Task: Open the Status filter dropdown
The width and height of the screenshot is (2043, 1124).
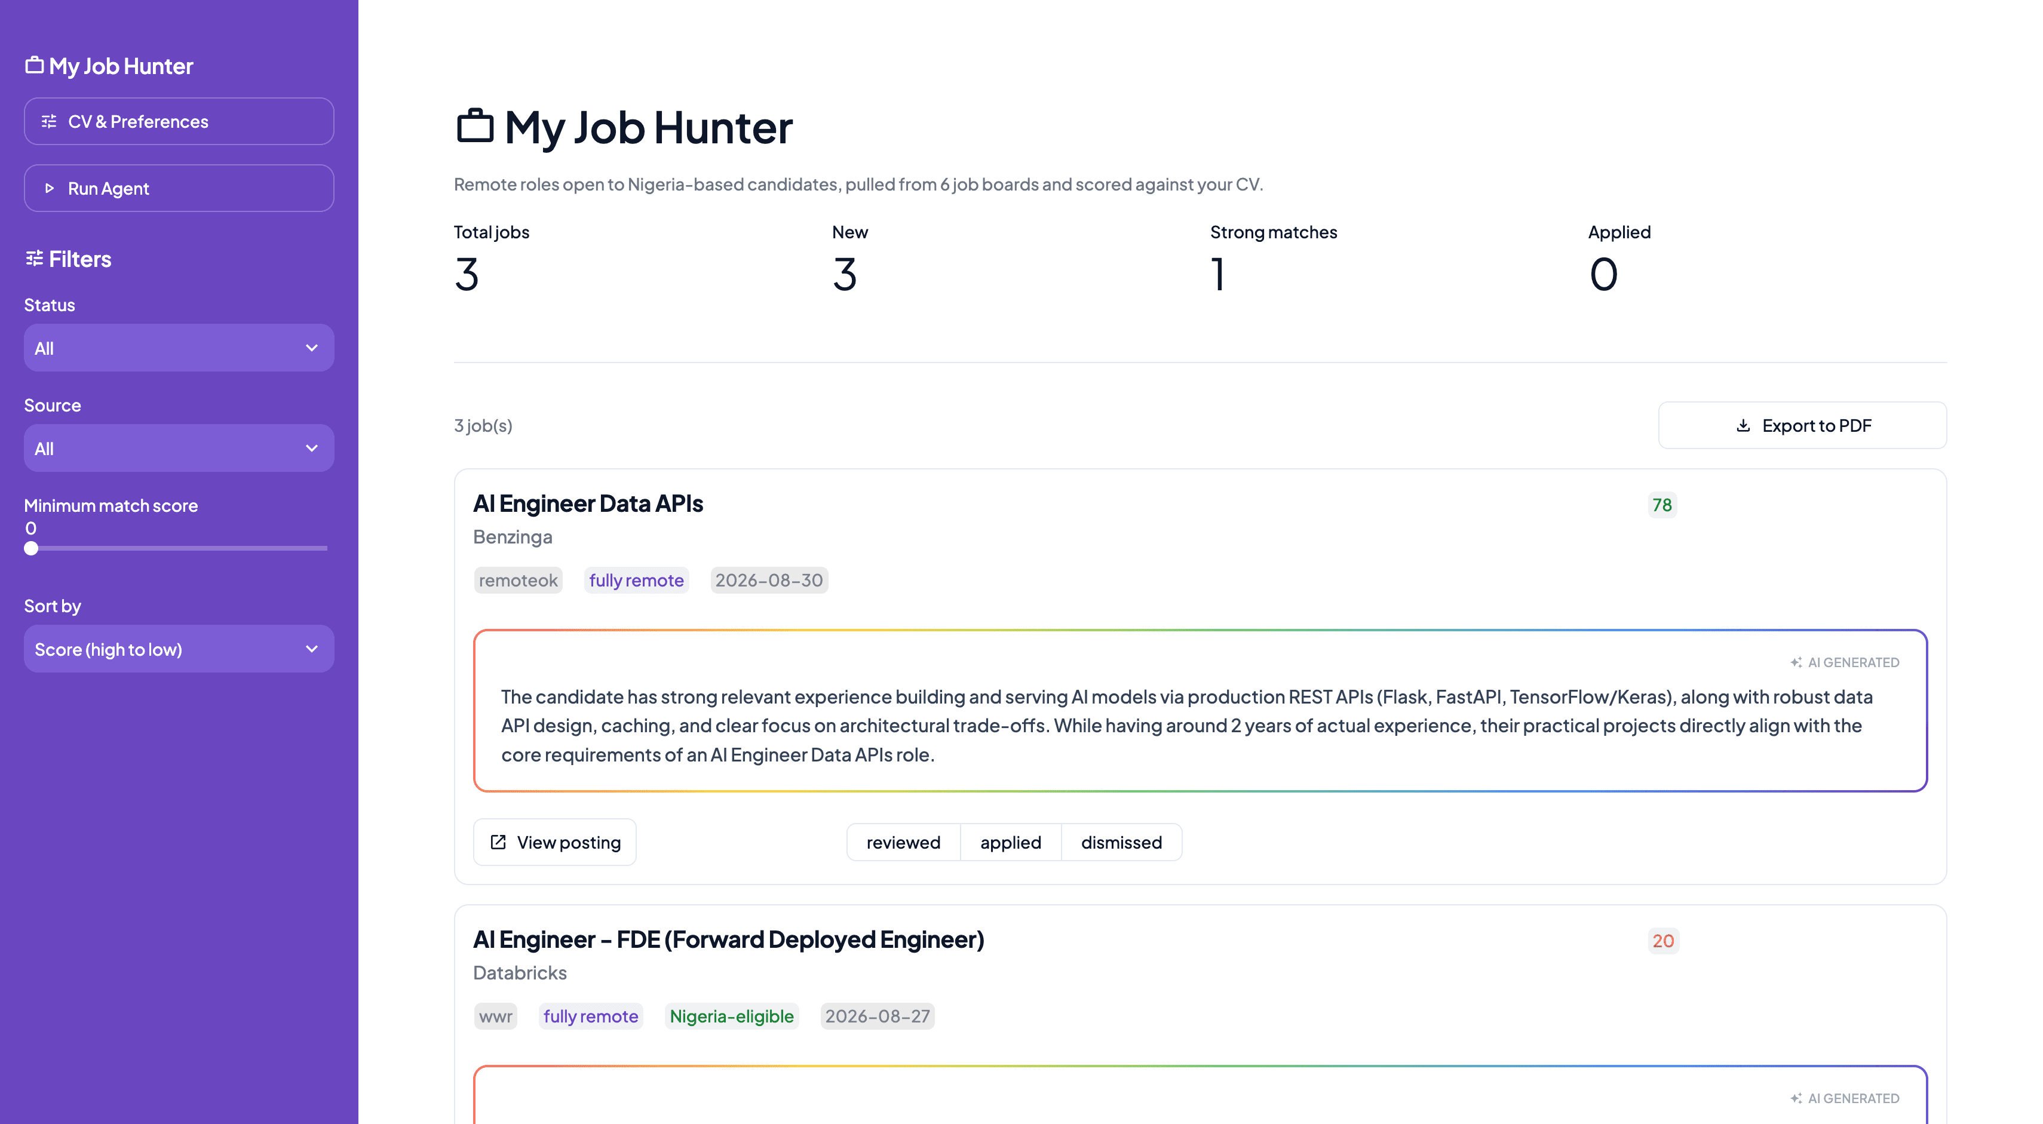Action: coord(179,348)
